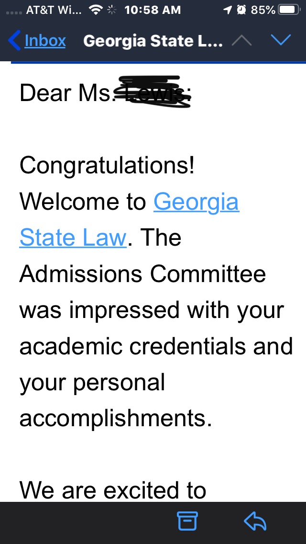The image size is (306, 544).
Task: Tap the loading spinner in status bar
Action: (x=112, y=10)
